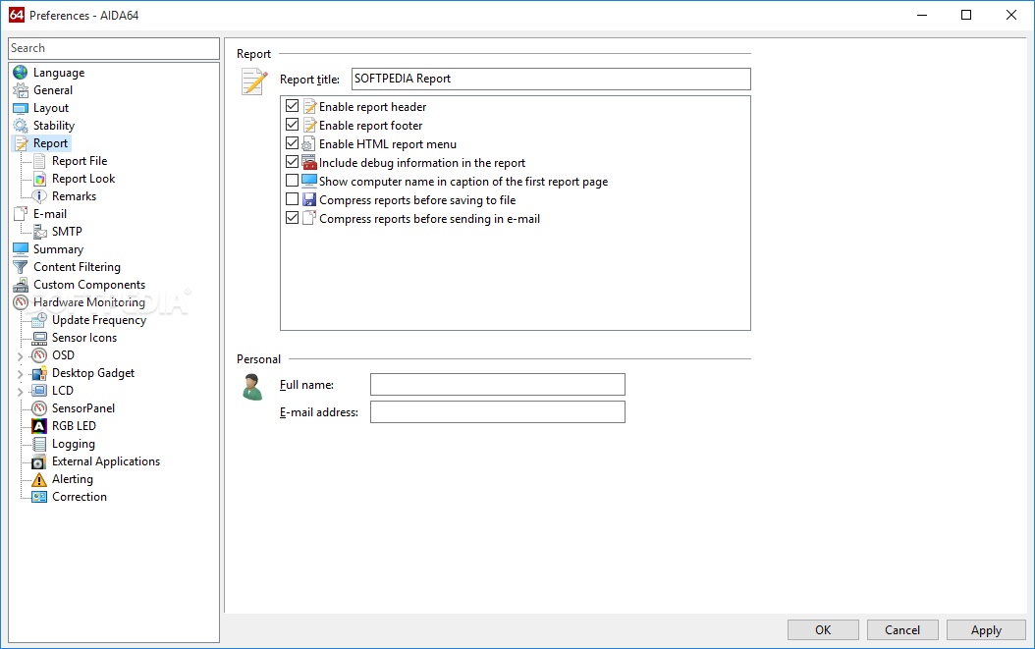Click the RGB LED icon
This screenshot has height=649, width=1035.
39,426
